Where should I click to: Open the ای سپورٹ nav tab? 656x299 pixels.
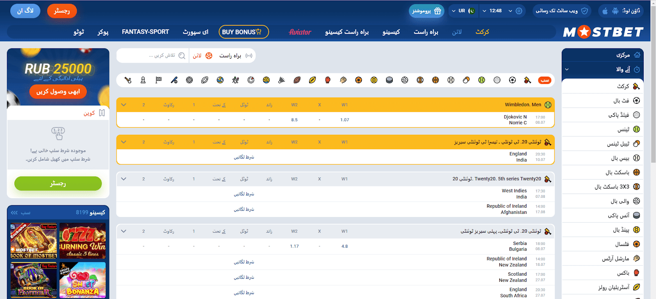(196, 32)
